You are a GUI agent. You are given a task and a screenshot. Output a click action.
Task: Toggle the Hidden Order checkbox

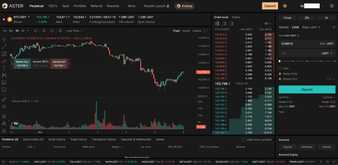[280, 74]
